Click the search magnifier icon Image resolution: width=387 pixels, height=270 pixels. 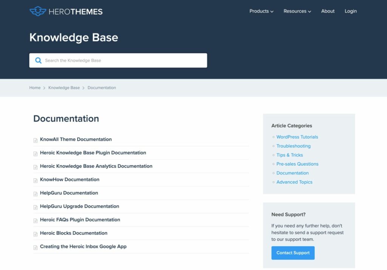coord(38,60)
